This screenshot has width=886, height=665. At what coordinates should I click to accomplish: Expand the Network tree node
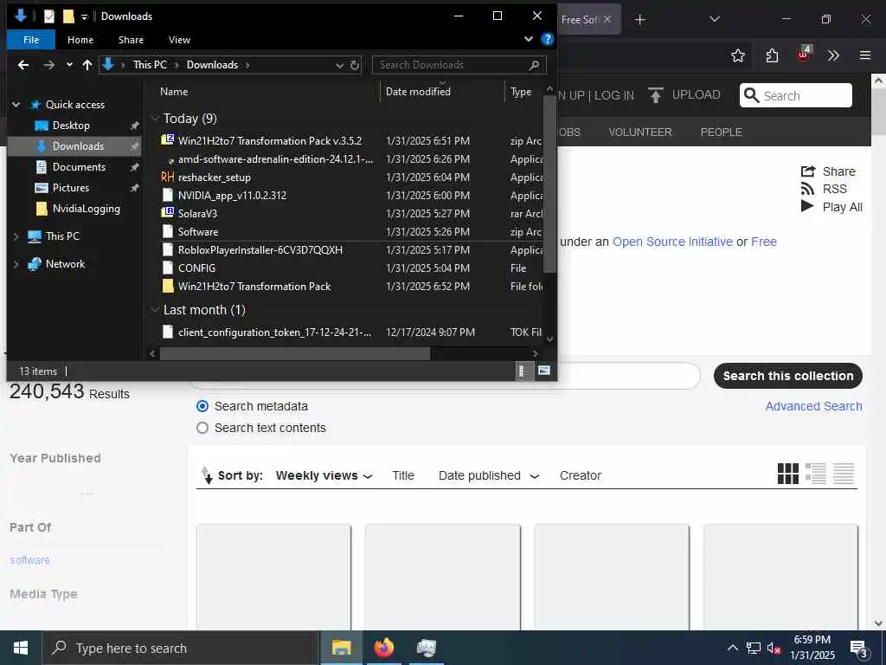point(16,264)
